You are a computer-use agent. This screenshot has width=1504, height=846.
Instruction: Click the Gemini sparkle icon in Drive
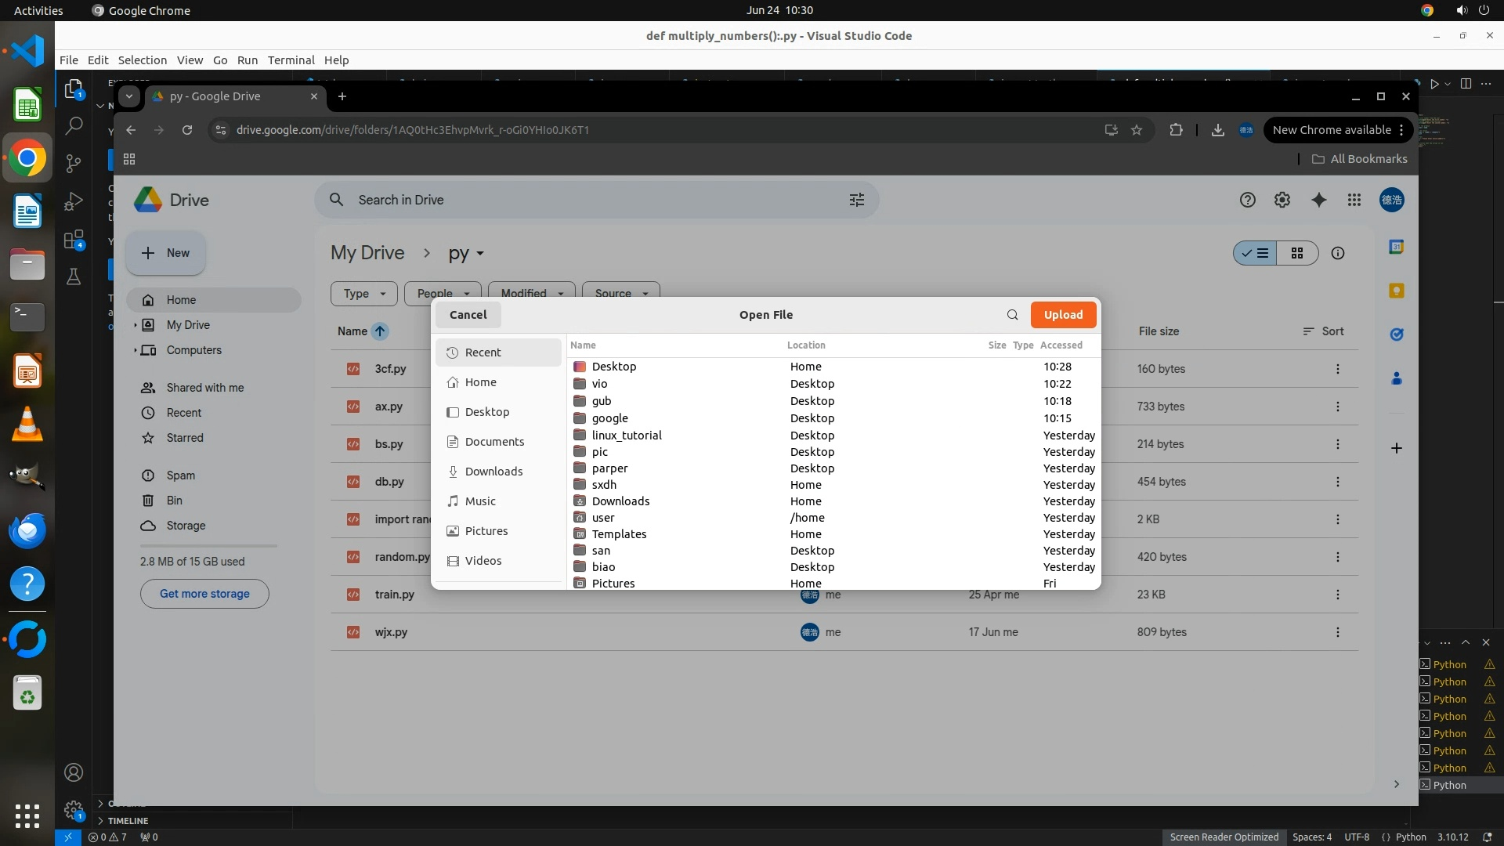(x=1319, y=200)
